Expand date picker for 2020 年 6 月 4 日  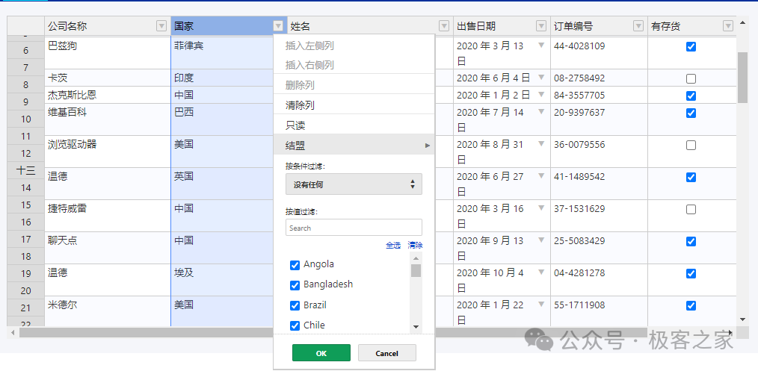tap(541, 77)
